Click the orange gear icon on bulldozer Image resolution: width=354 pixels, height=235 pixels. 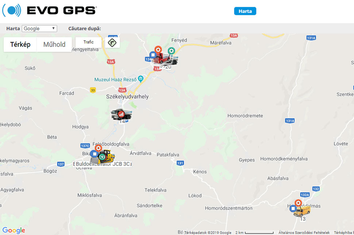click(98, 148)
